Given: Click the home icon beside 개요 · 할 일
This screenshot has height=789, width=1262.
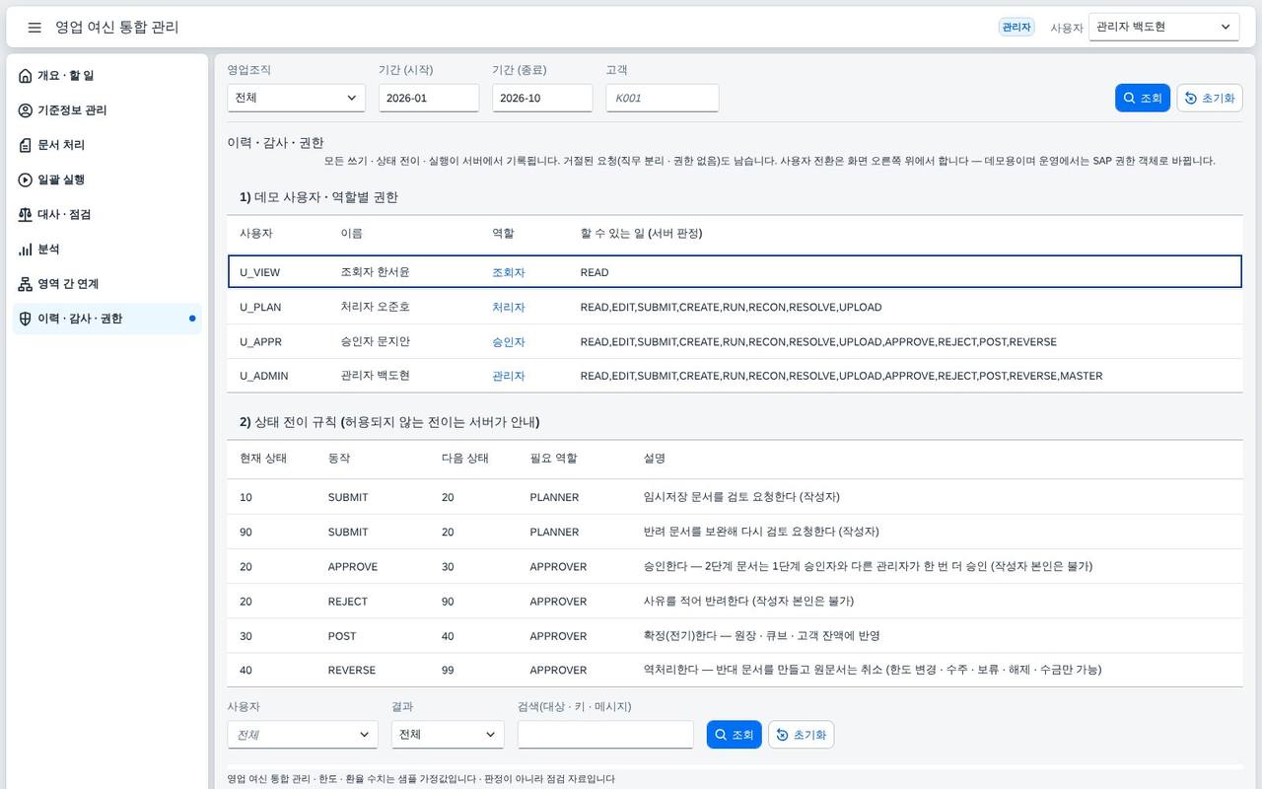Looking at the screenshot, I should pyautogui.click(x=26, y=76).
